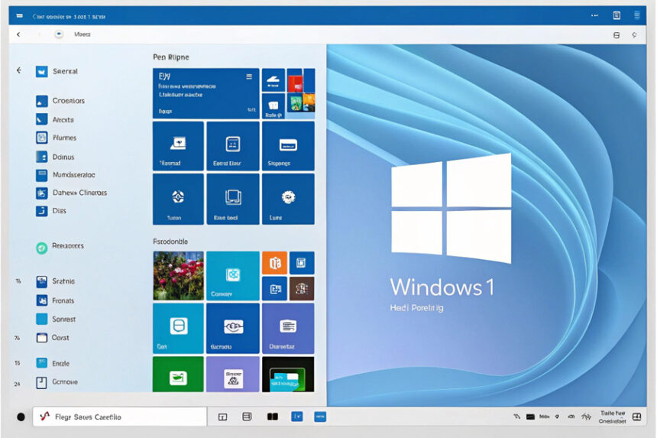Select the Croenlors sidebar icon
Screen dimensions: 657x438
[x=41, y=101]
